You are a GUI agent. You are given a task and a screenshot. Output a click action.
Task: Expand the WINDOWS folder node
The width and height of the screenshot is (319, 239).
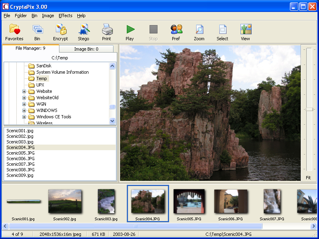(24, 111)
